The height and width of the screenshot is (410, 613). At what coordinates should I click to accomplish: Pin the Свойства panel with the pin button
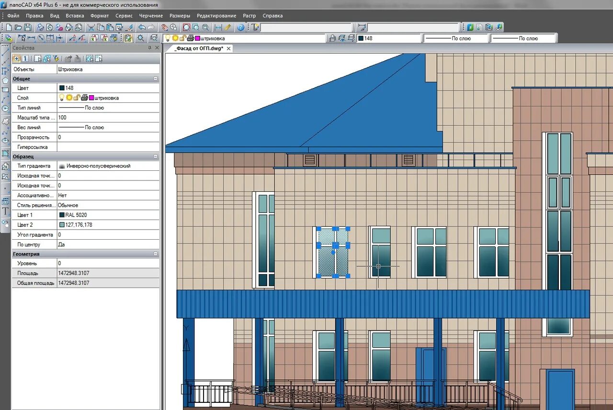tap(150, 48)
